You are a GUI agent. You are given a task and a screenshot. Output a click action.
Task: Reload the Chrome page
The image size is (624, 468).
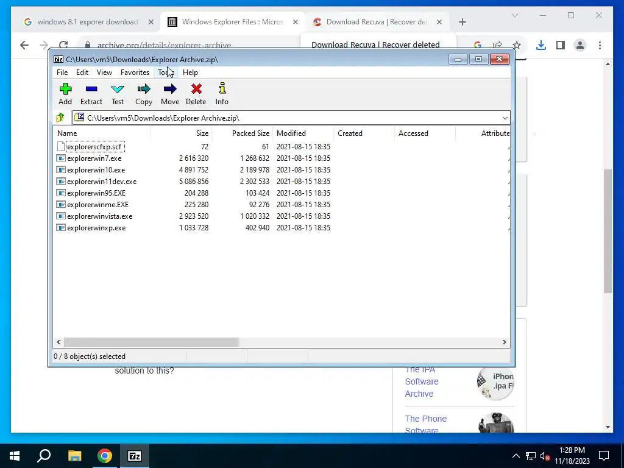(63, 45)
